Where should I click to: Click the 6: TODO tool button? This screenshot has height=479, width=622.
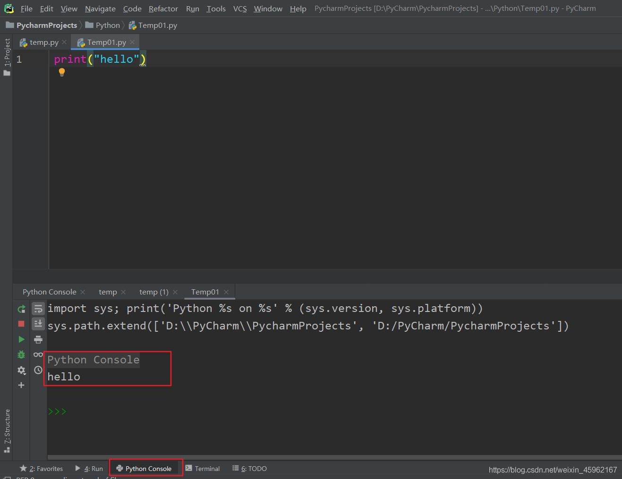[x=250, y=469]
